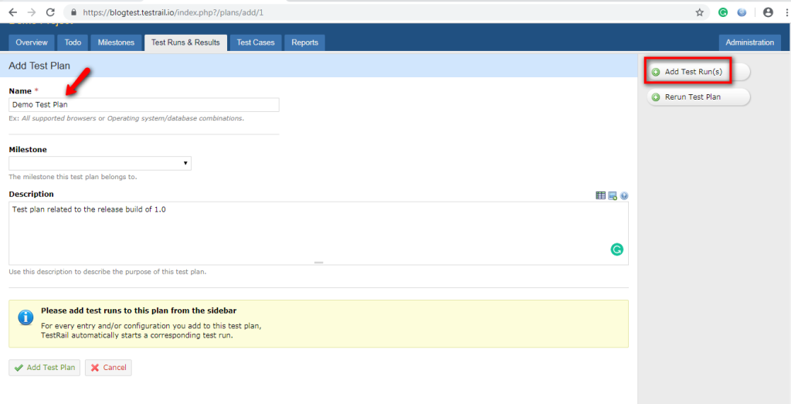791x404 pixels.
Task: Open the Grammarly extension in browser toolbar
Action: [x=723, y=12]
